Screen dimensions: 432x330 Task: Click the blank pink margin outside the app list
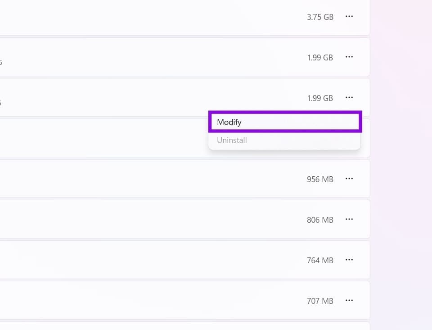click(x=401, y=165)
